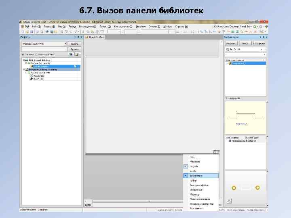Screen dimensions: 291x218
Task: Click the Model Type column header
Action: pyautogui.click(x=255, y=138)
